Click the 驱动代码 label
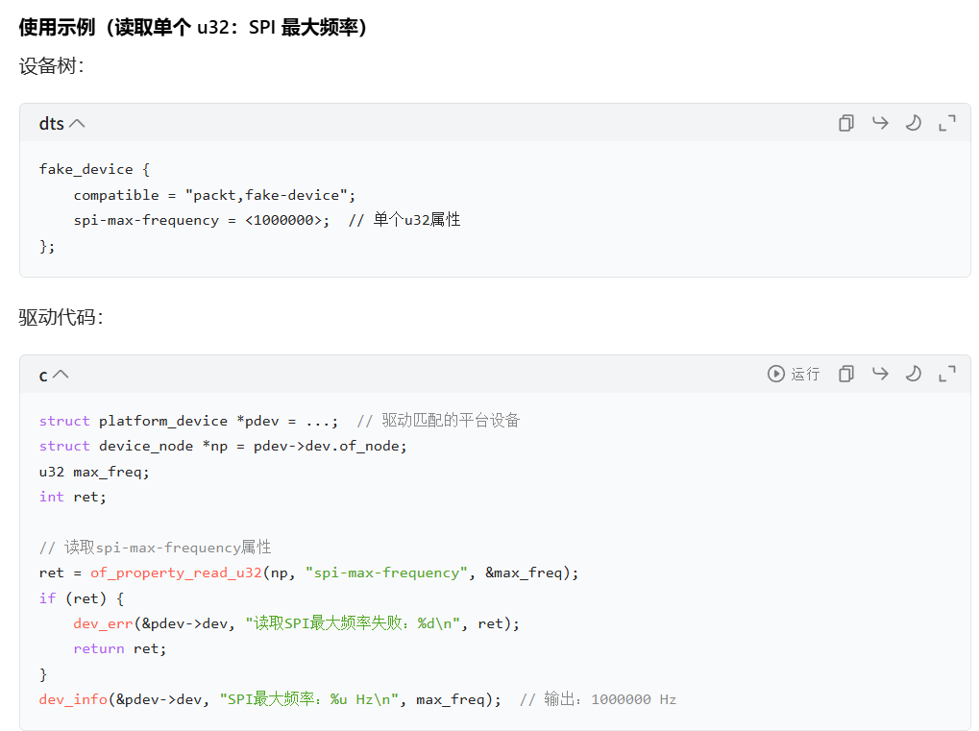 (x=61, y=317)
